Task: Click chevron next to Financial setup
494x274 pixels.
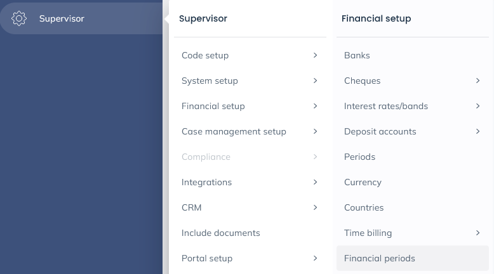Action: click(315, 106)
